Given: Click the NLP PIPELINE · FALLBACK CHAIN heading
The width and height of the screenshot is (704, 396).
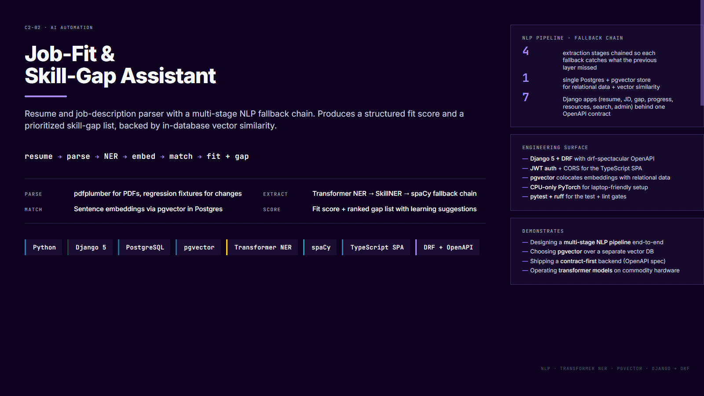Looking at the screenshot, I should click(x=572, y=38).
